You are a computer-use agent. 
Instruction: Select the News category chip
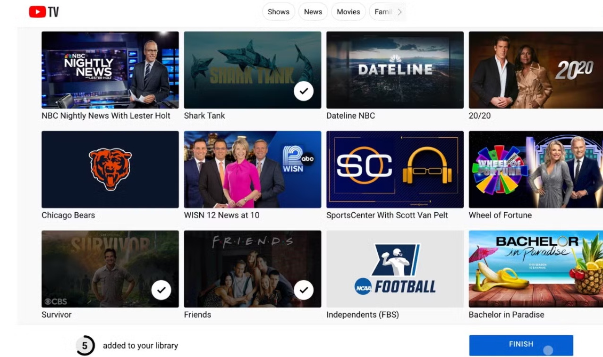pos(313,12)
